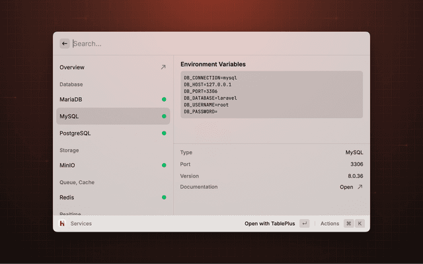Open the Overview list item
The width and height of the screenshot is (423, 264).
pyautogui.click(x=73, y=67)
